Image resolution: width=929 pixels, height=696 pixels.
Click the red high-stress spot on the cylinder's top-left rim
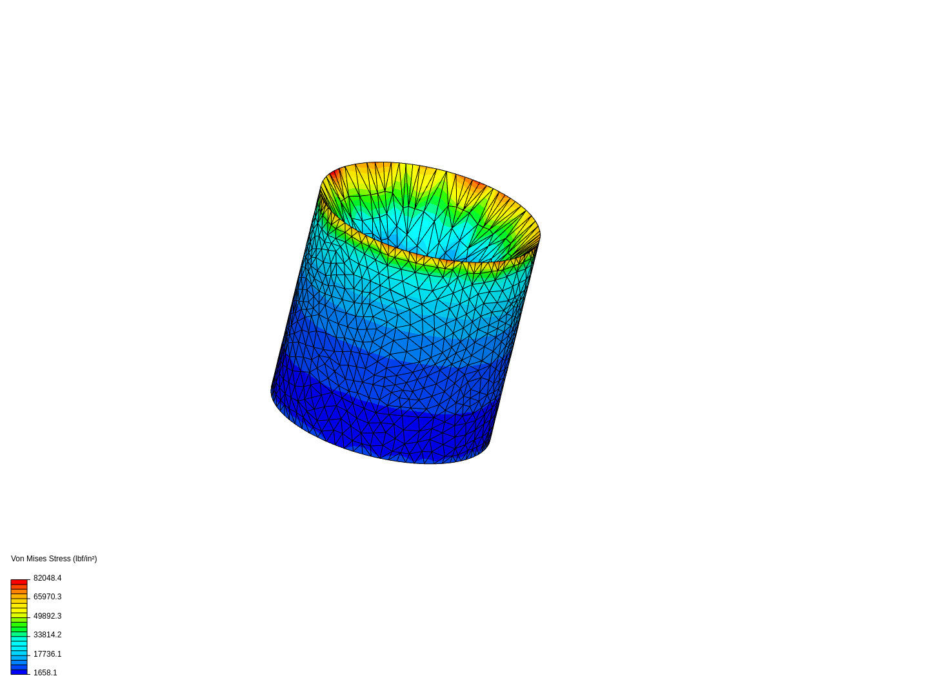click(x=335, y=173)
